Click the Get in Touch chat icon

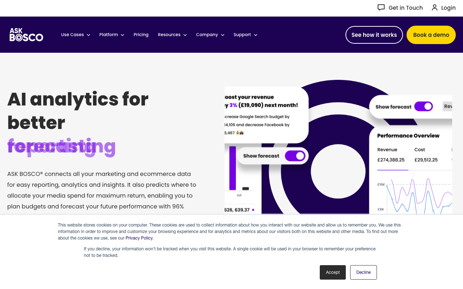(x=381, y=8)
